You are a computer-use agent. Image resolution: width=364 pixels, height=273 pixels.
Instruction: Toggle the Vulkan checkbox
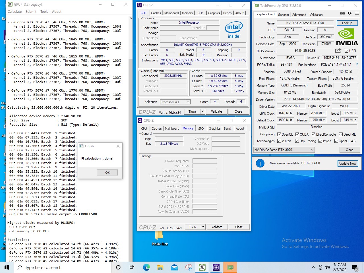pos(279,141)
